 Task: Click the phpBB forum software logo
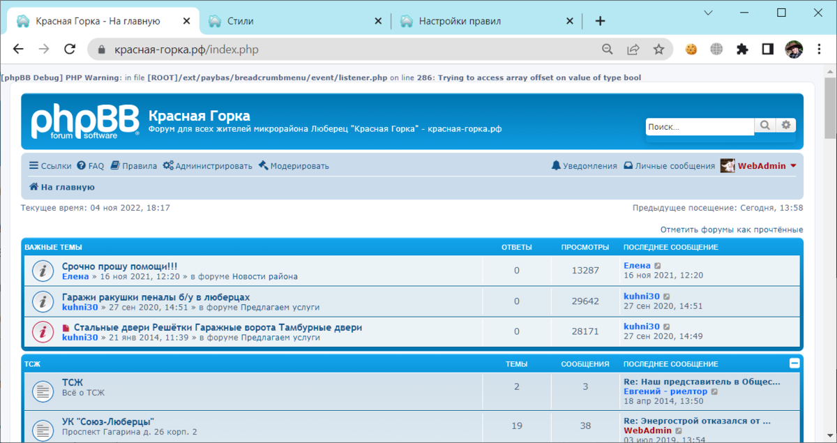coord(85,121)
